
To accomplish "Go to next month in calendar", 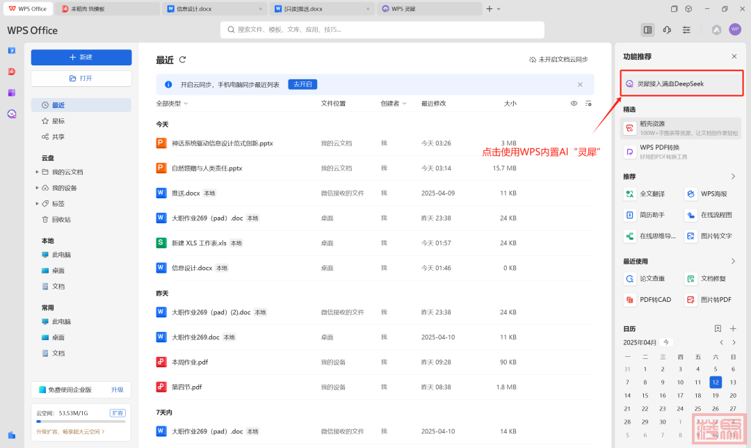I will [x=734, y=342].
